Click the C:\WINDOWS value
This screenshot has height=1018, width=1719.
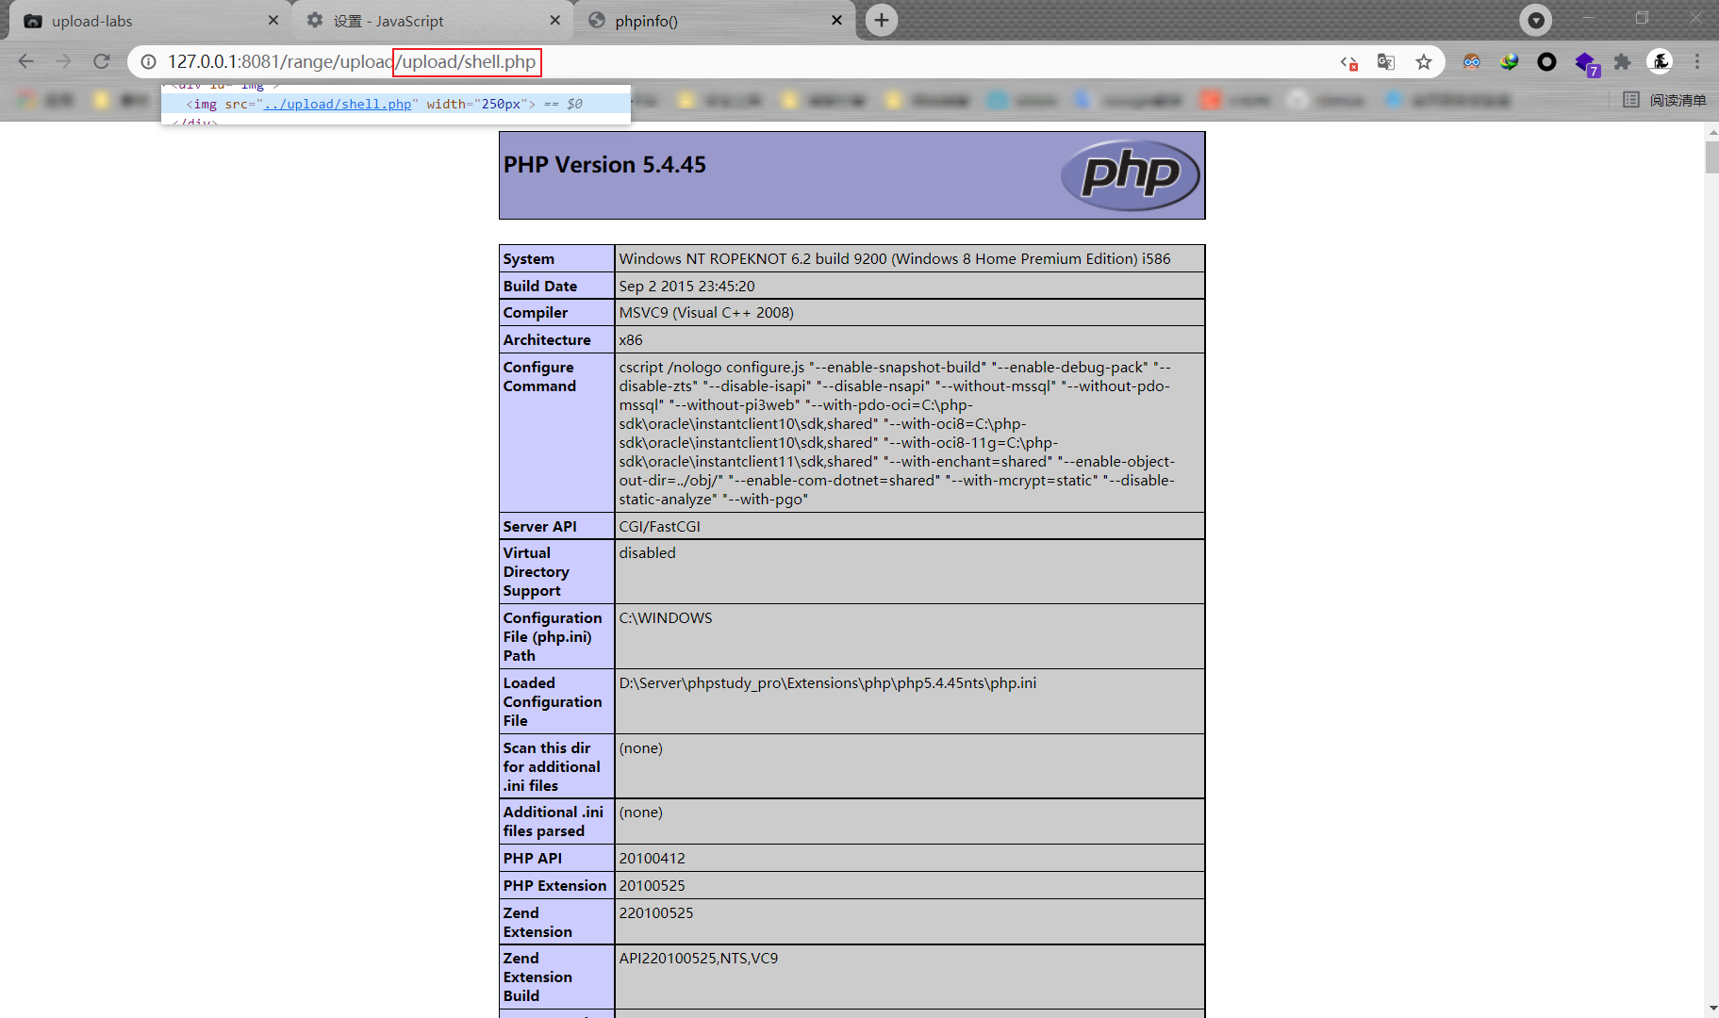[x=666, y=618]
